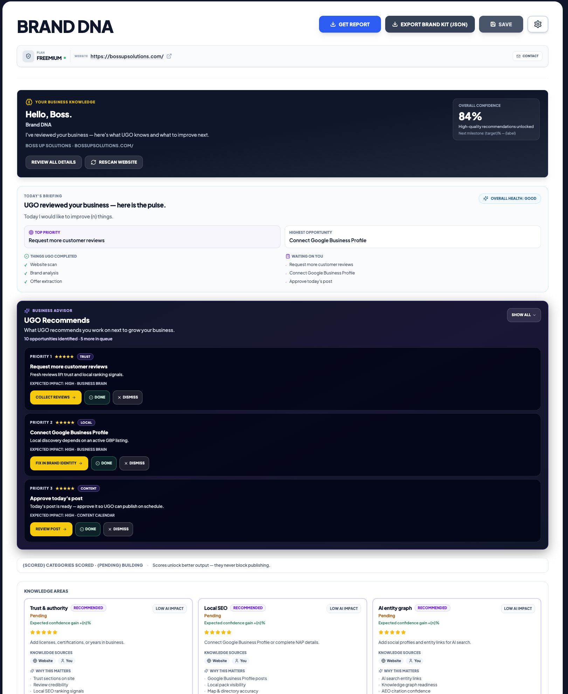Click the You source chip under Local SEO
Viewport: 568px width, 694px height.
(x=241, y=661)
